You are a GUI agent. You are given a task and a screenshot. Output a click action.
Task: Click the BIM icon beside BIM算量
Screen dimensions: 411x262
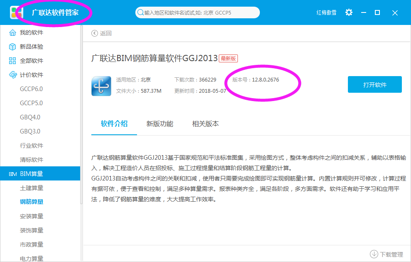(12, 174)
